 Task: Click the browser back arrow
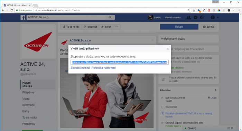(3, 10)
